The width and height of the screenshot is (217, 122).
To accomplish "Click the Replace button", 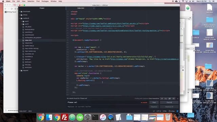I will point(154,107).
